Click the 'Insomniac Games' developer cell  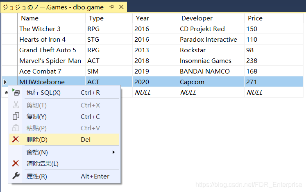tap(211, 61)
